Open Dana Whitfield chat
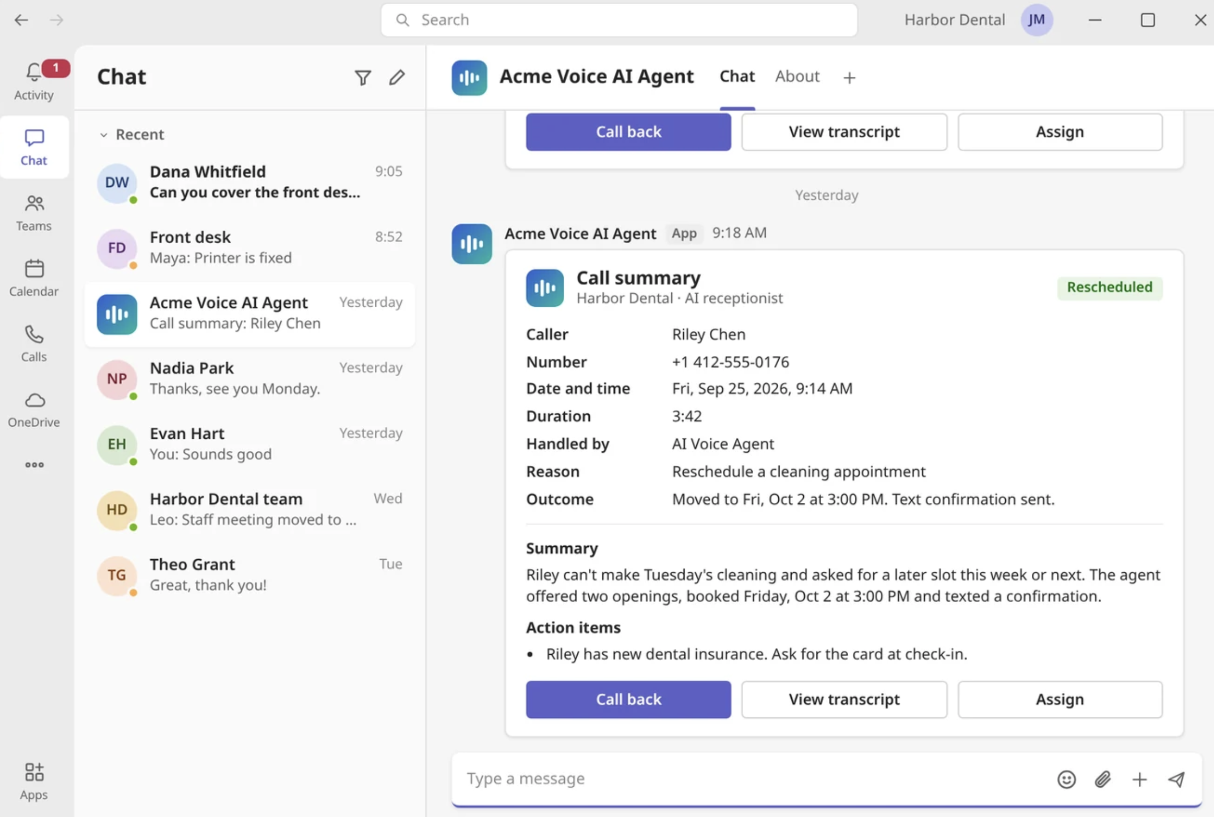The image size is (1214, 817). pyautogui.click(x=250, y=183)
